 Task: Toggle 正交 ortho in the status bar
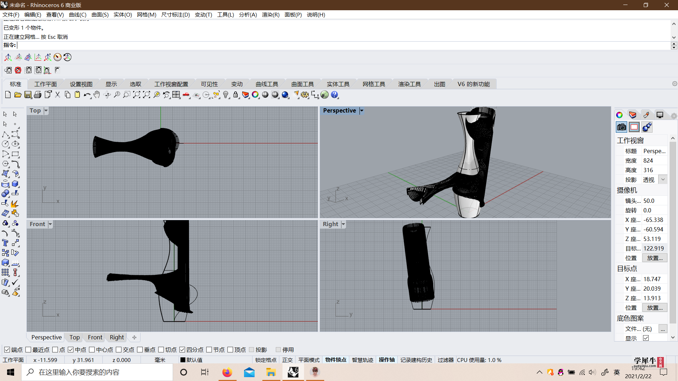coord(287,360)
